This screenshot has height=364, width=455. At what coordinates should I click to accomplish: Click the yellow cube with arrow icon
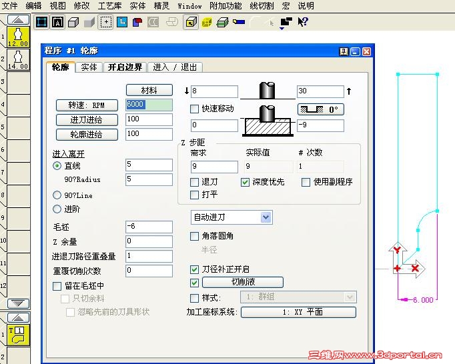(191, 22)
